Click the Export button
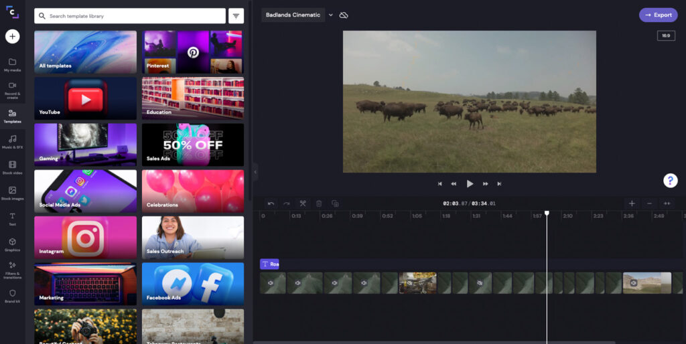Screen dimensions: 686x344 point(659,15)
